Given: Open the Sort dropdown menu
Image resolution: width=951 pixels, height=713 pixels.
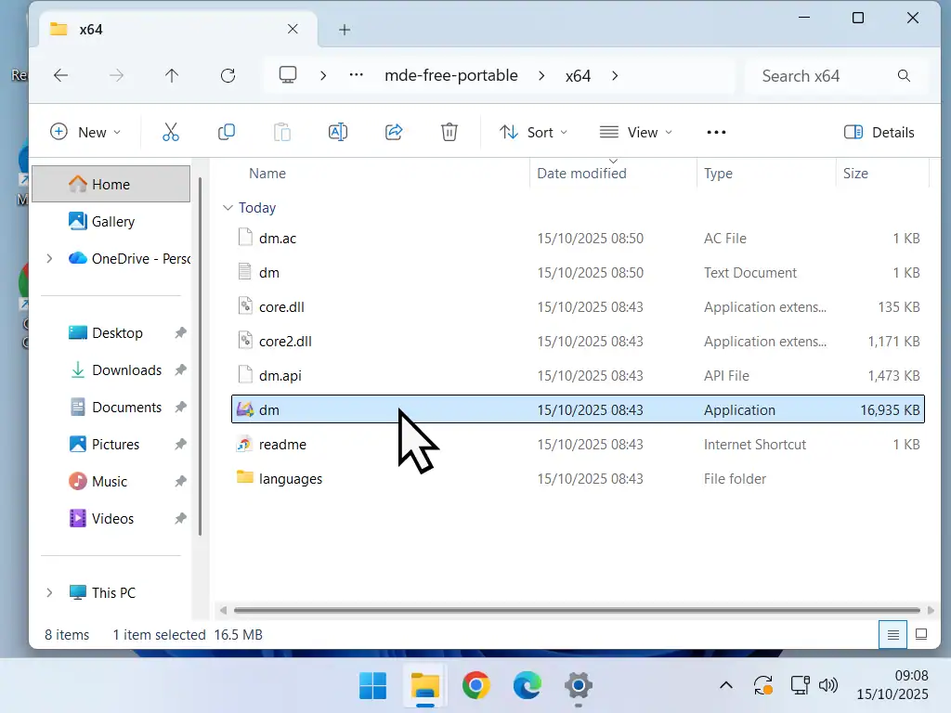Looking at the screenshot, I should [x=533, y=132].
